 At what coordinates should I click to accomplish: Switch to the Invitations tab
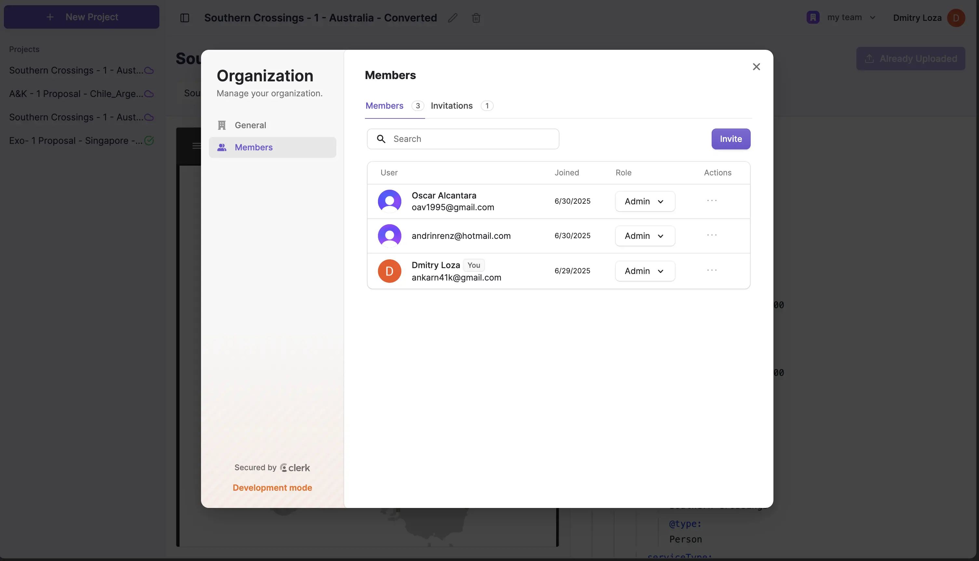click(451, 106)
